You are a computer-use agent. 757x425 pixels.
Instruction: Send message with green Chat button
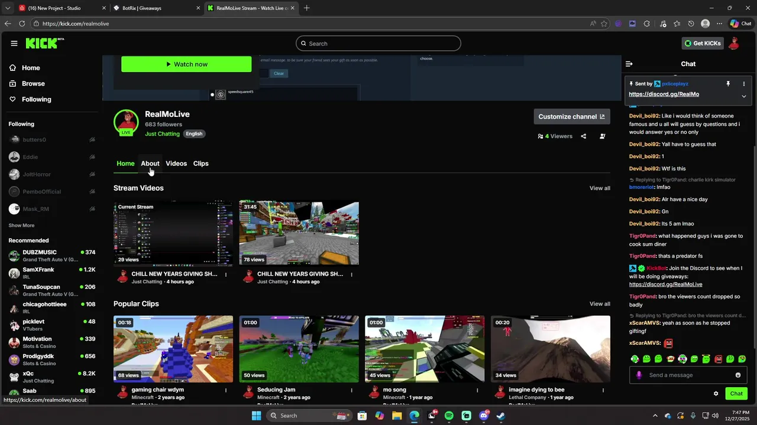(x=736, y=394)
